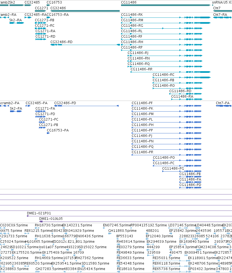The width and height of the screenshot is (232, 273).
Task: Click protein CG11486-PD
Action: (190, 185)
